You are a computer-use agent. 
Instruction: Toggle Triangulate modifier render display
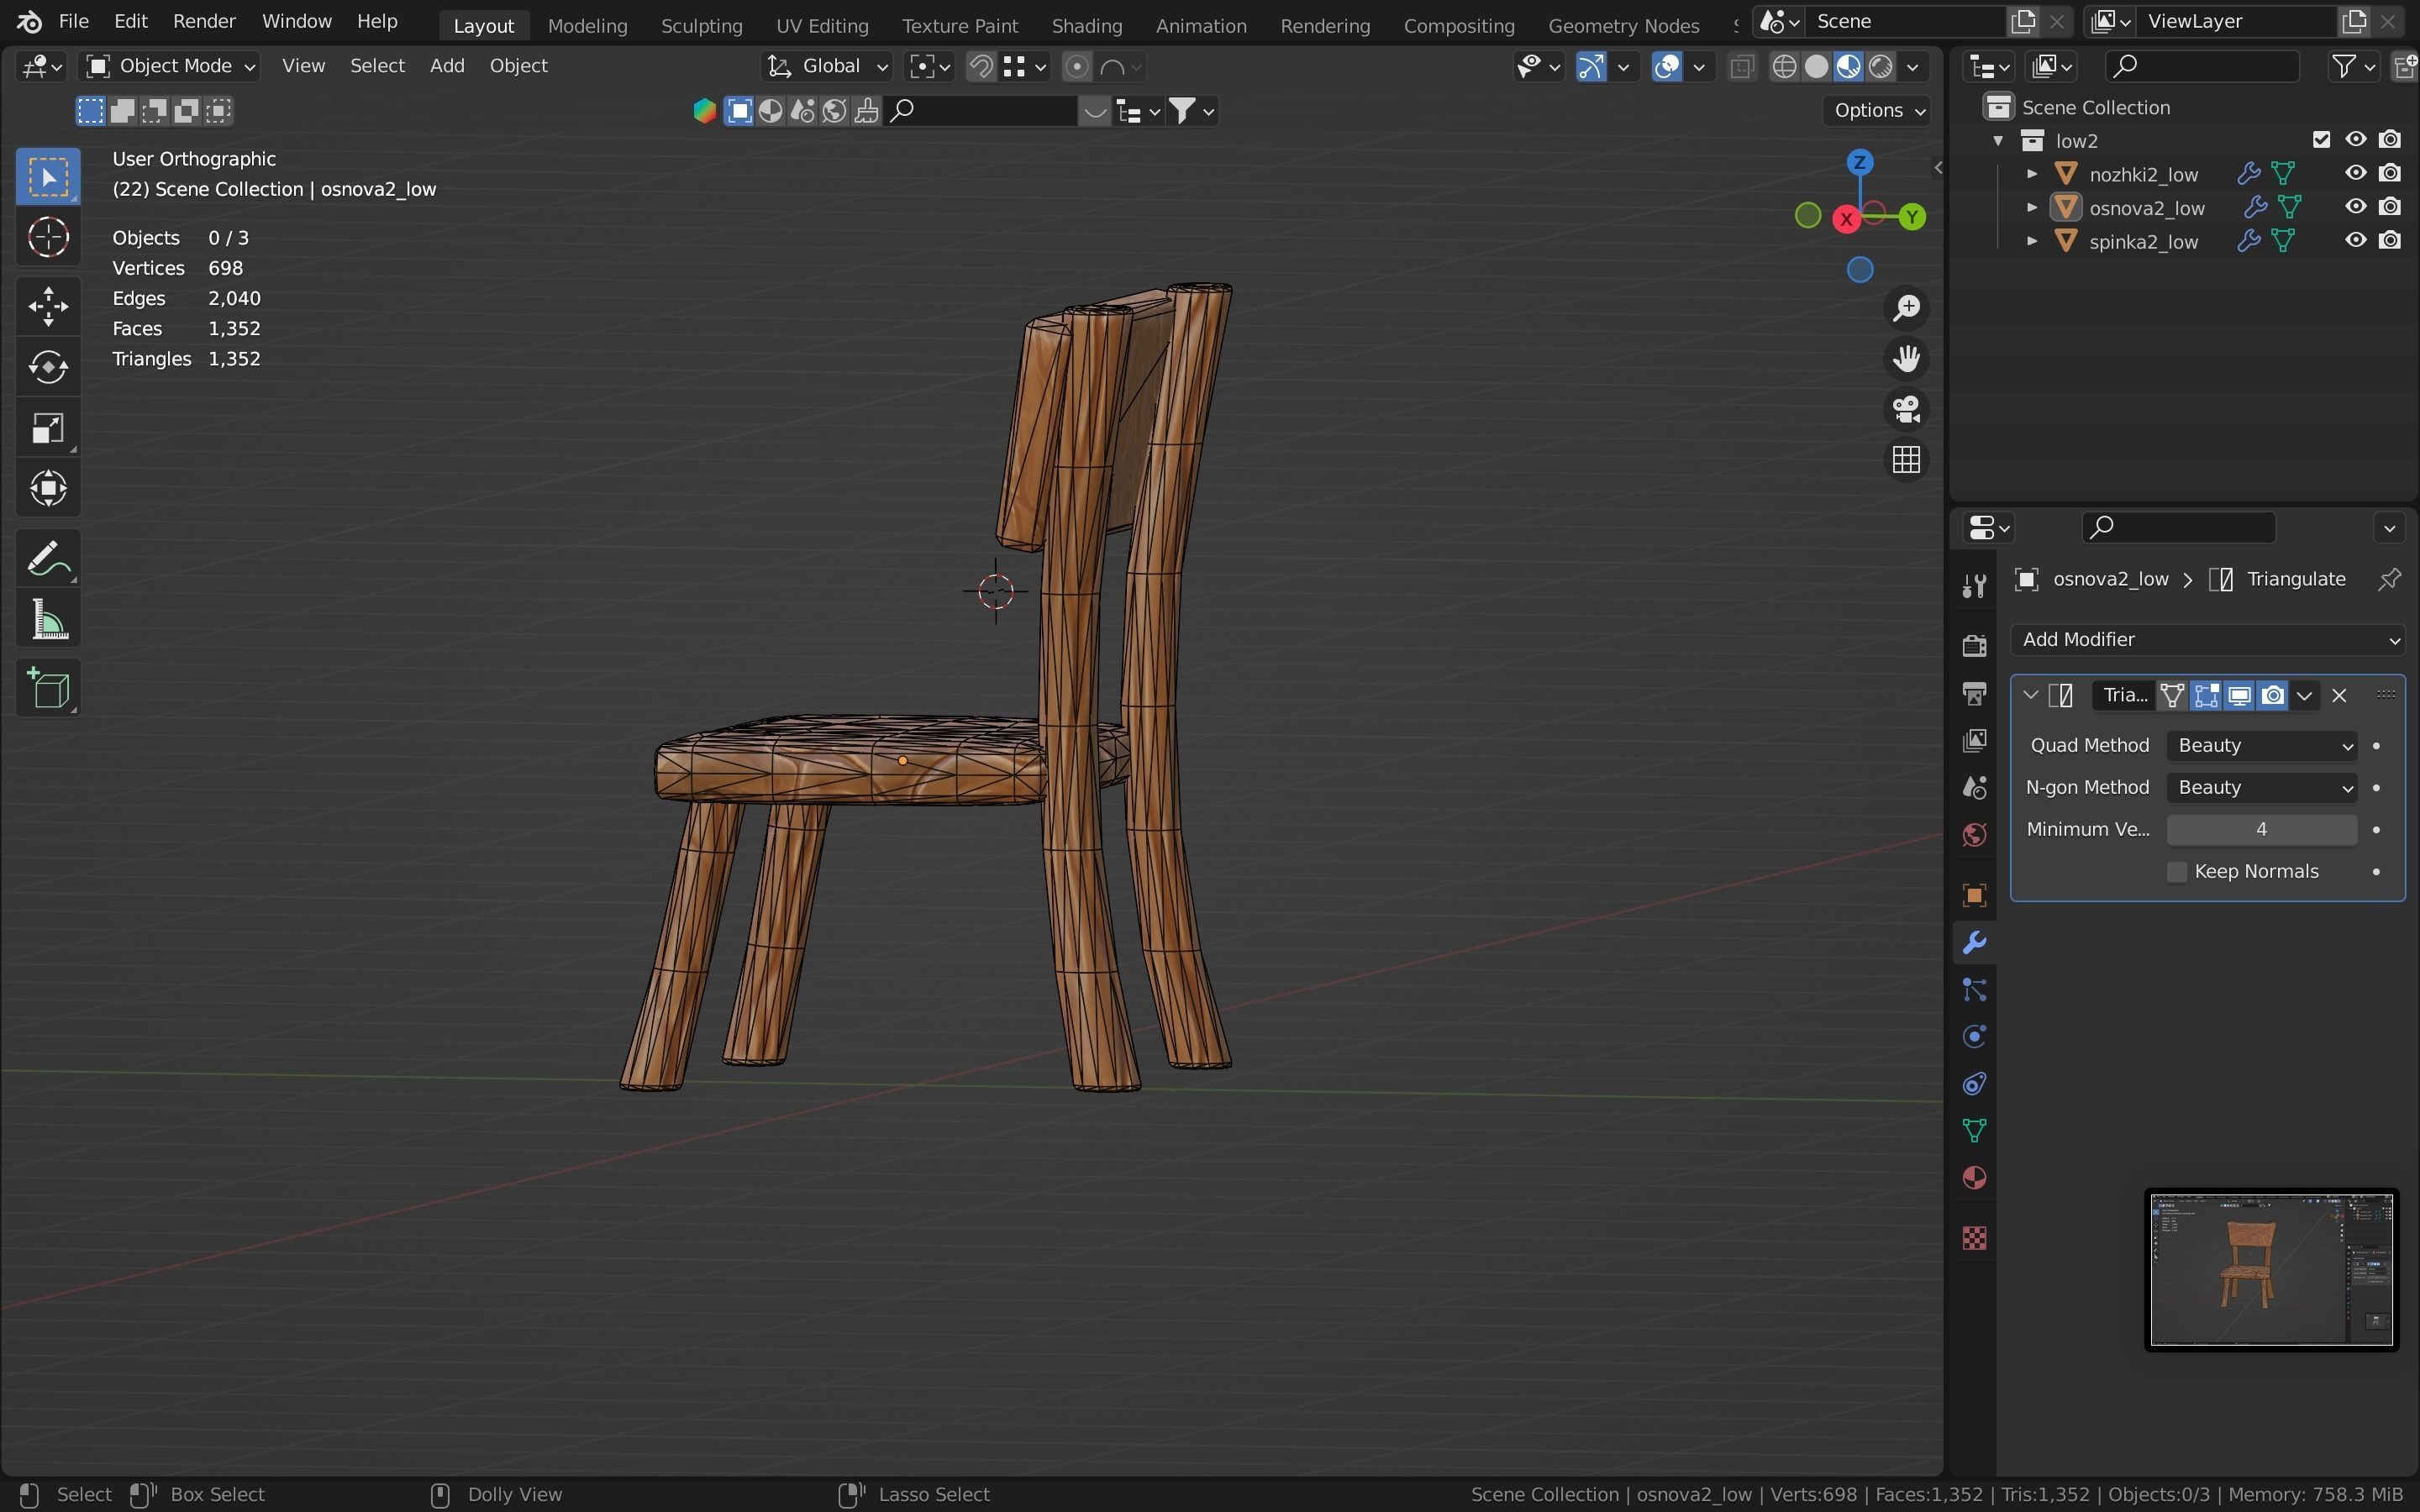pyautogui.click(x=2273, y=696)
